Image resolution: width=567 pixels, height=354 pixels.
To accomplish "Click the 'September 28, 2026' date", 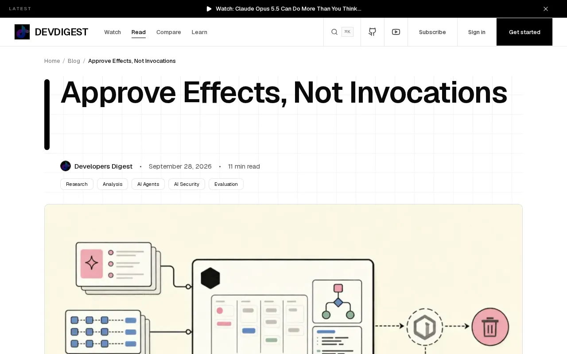I will [x=180, y=166].
